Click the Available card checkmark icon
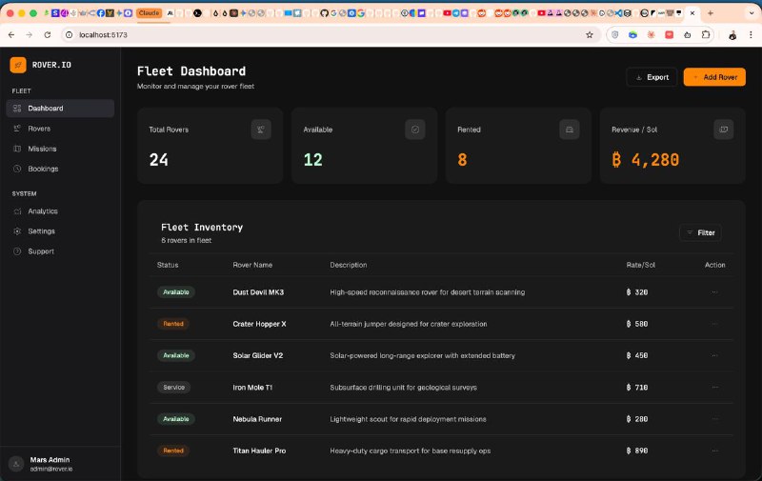The width and height of the screenshot is (762, 481). click(x=415, y=130)
